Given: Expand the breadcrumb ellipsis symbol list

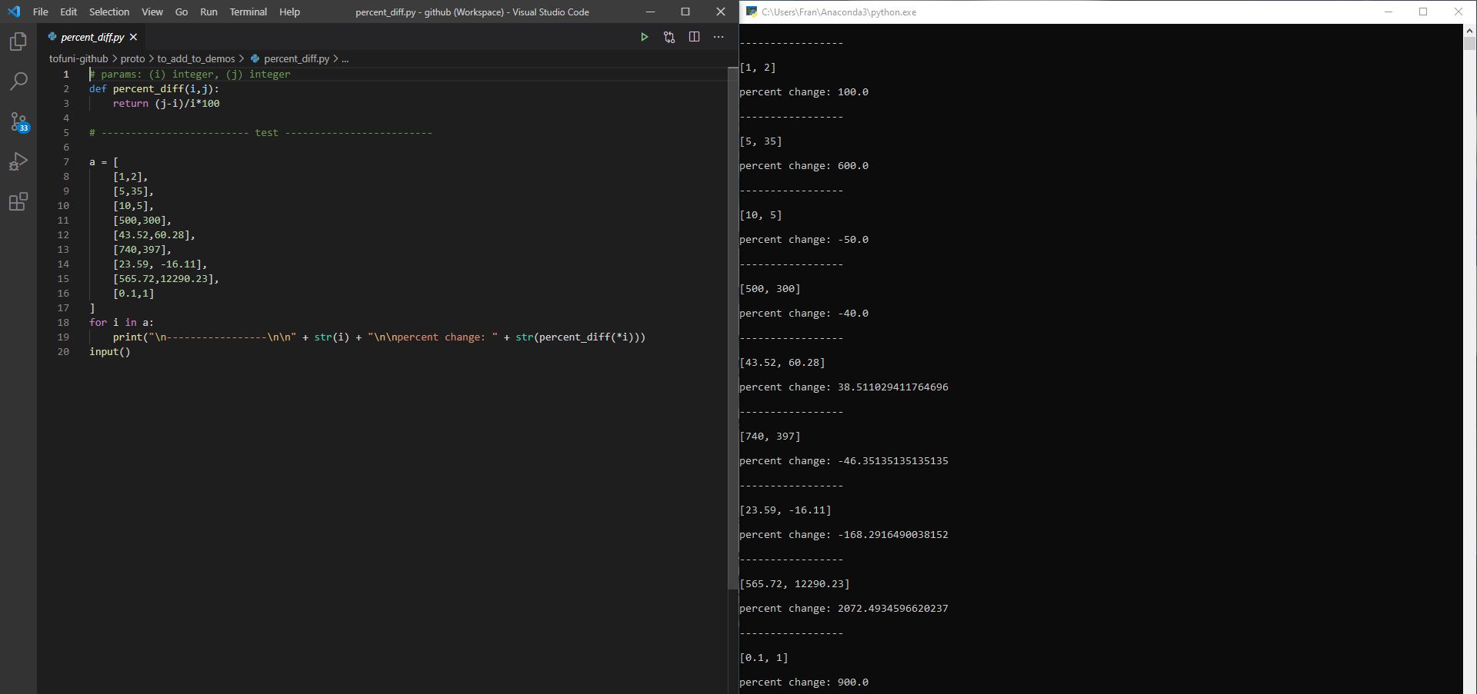Looking at the screenshot, I should click(345, 58).
